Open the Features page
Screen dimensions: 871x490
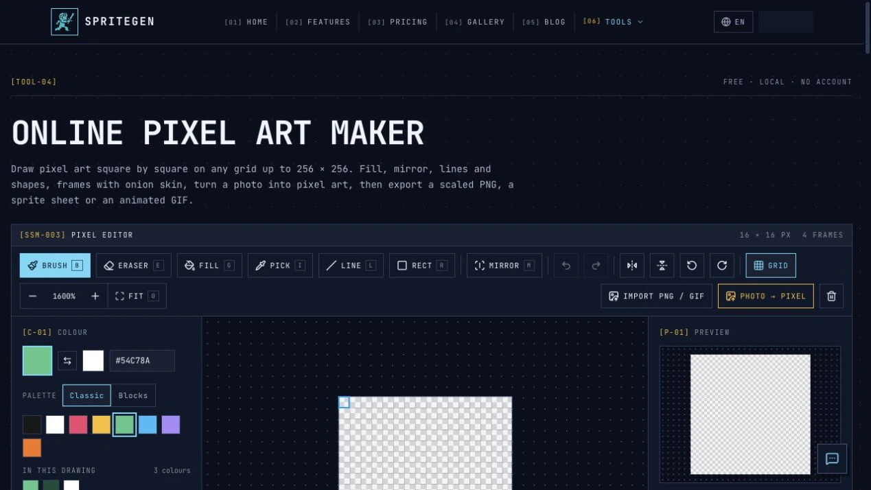318,22
